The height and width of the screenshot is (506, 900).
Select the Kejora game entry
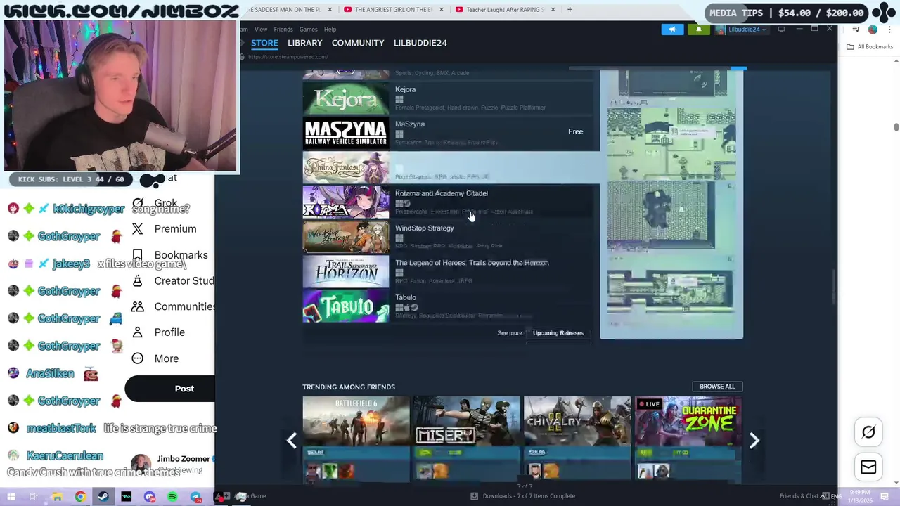pos(451,98)
